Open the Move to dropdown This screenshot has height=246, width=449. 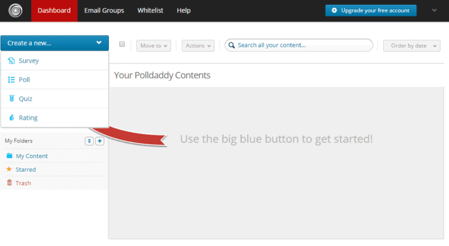[154, 46]
